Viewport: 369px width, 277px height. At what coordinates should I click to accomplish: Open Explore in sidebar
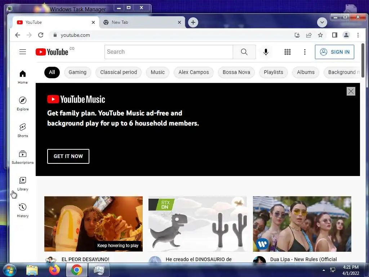click(x=23, y=104)
